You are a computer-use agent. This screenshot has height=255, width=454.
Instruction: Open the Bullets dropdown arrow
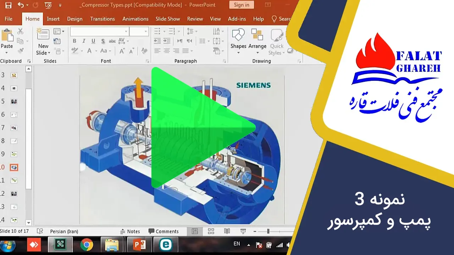164,31
